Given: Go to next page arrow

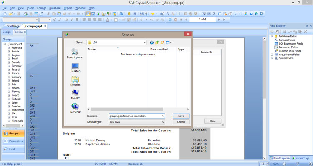Looking at the screenshot, I should (x=219, y=20).
